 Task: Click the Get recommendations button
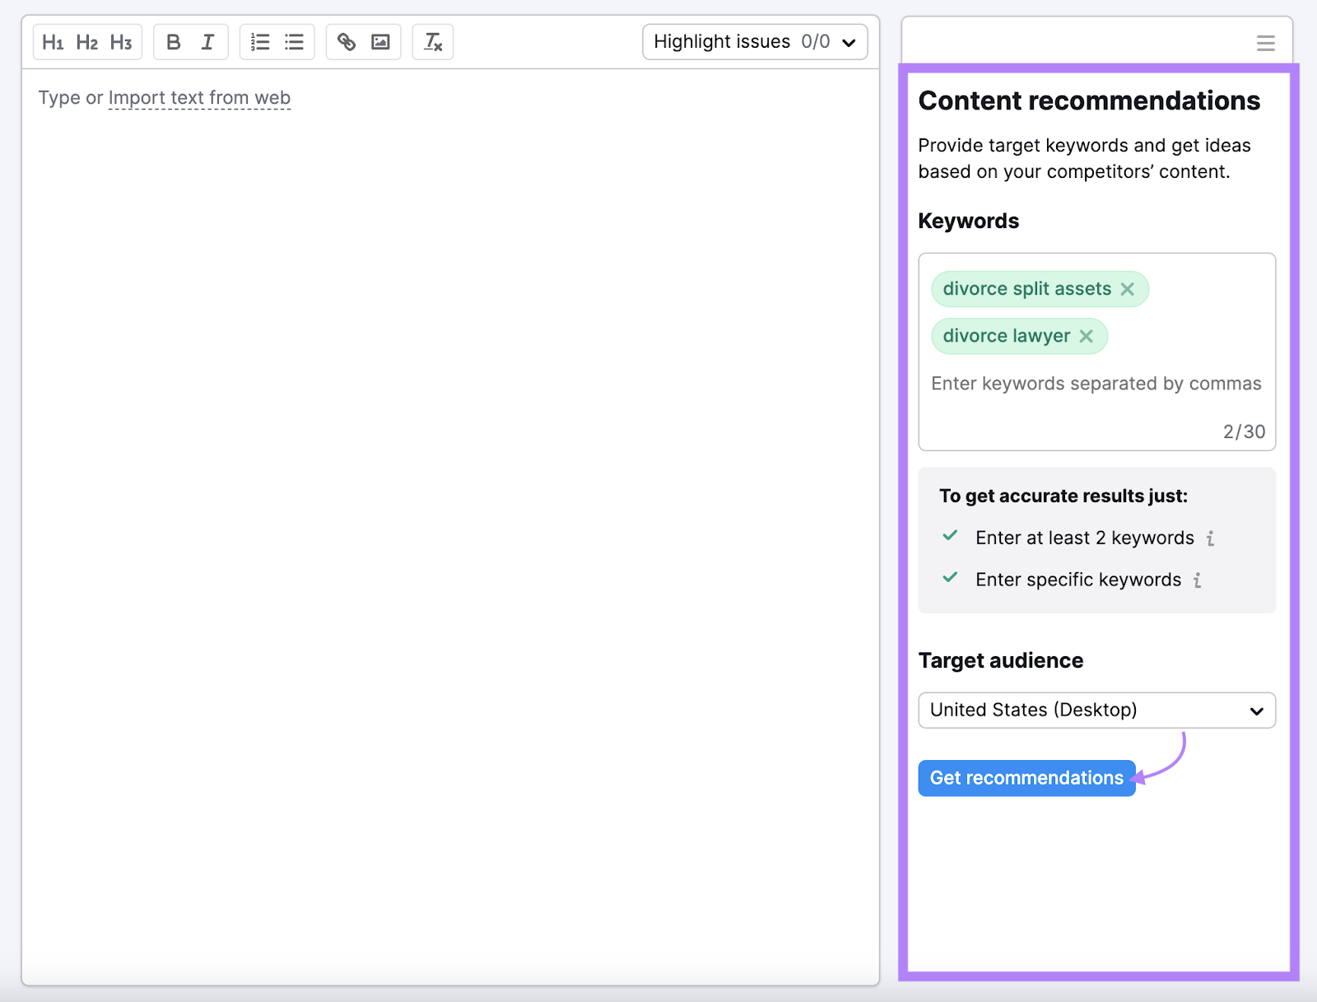[1026, 777]
